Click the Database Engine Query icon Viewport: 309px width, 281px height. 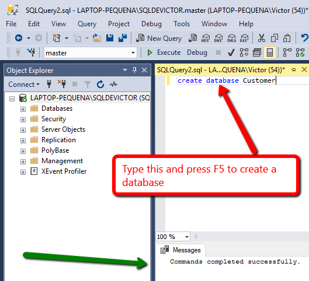(x=193, y=38)
